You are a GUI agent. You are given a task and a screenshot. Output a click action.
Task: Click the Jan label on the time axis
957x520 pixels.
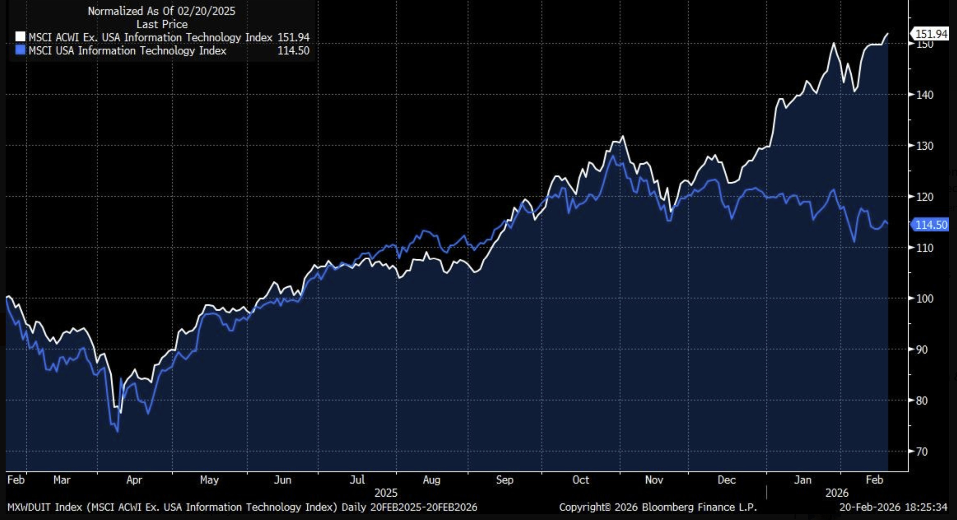802,480
